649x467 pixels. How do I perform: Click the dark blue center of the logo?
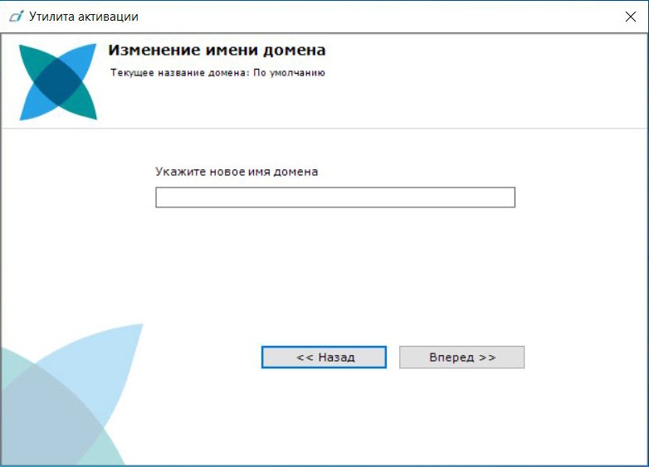[57, 81]
